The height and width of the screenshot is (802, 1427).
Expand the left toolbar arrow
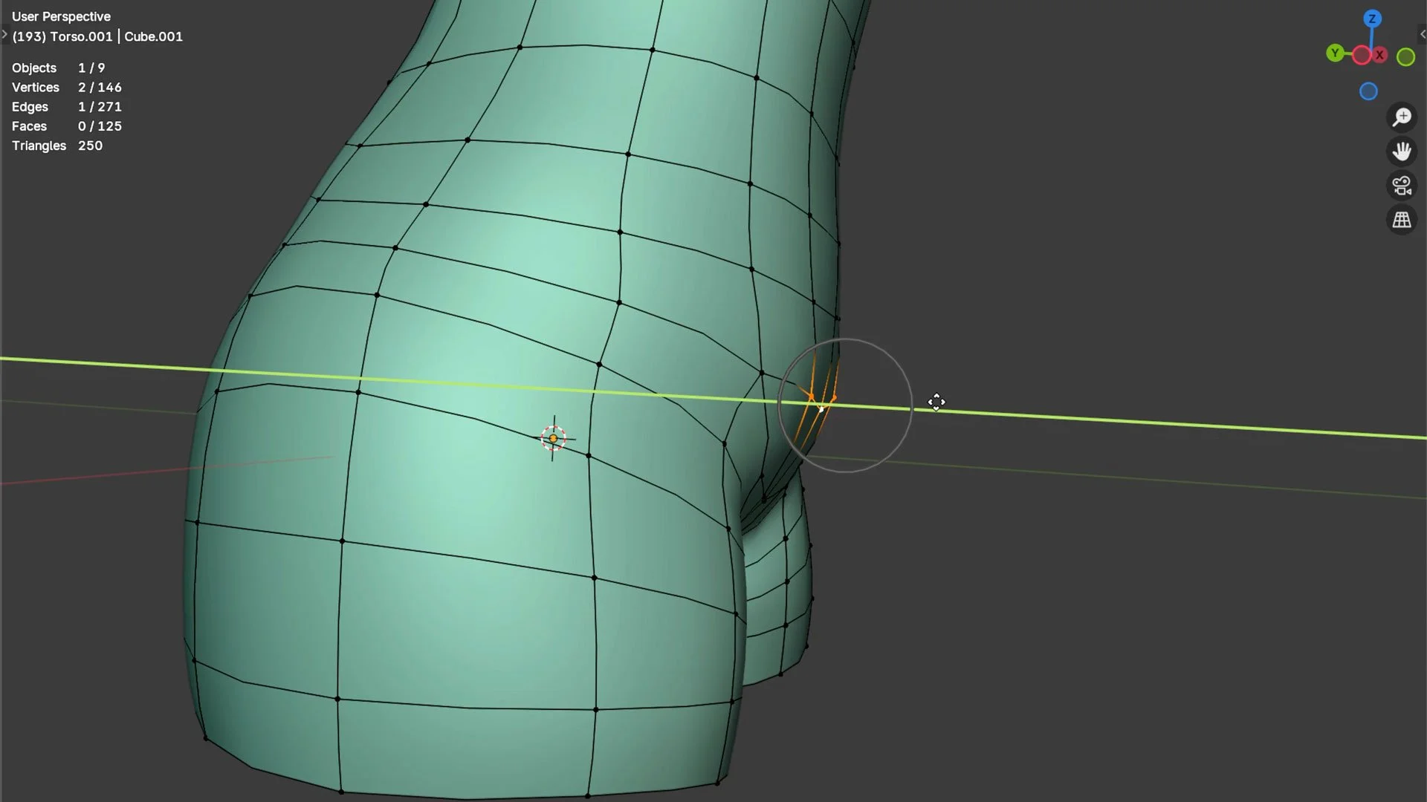(4, 34)
